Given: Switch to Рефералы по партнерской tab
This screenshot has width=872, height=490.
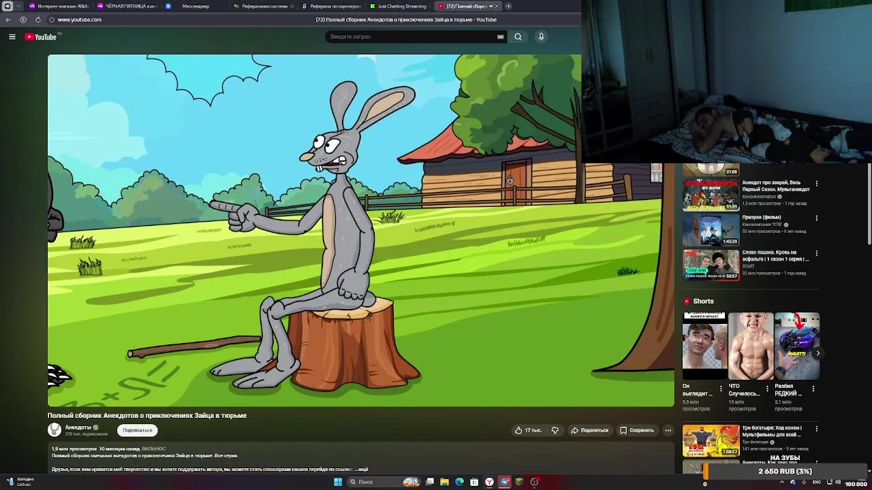Looking at the screenshot, I should [331, 6].
